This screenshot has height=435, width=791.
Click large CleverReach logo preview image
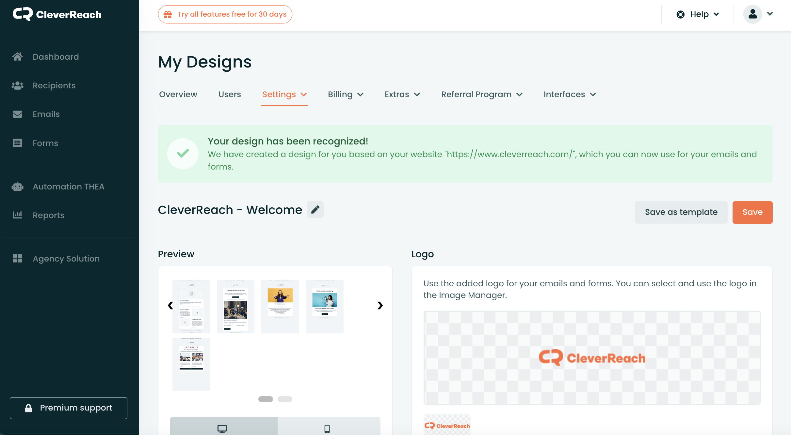click(592, 358)
